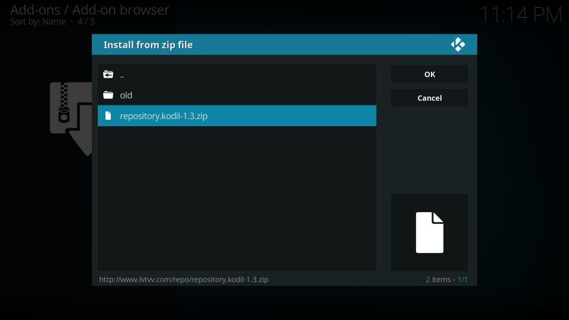Click the folder icon beside "old"

[x=108, y=95]
